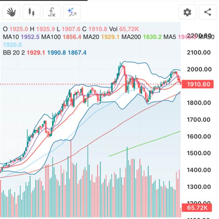Open the fx indicators menu
The height and width of the screenshot is (219, 219).
[x=51, y=12]
